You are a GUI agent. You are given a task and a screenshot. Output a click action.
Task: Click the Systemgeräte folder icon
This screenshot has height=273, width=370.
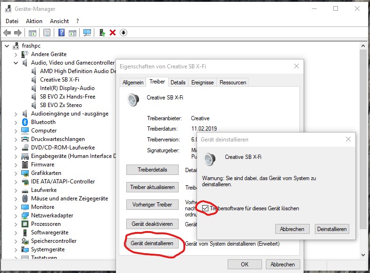pyautogui.click(x=25, y=249)
